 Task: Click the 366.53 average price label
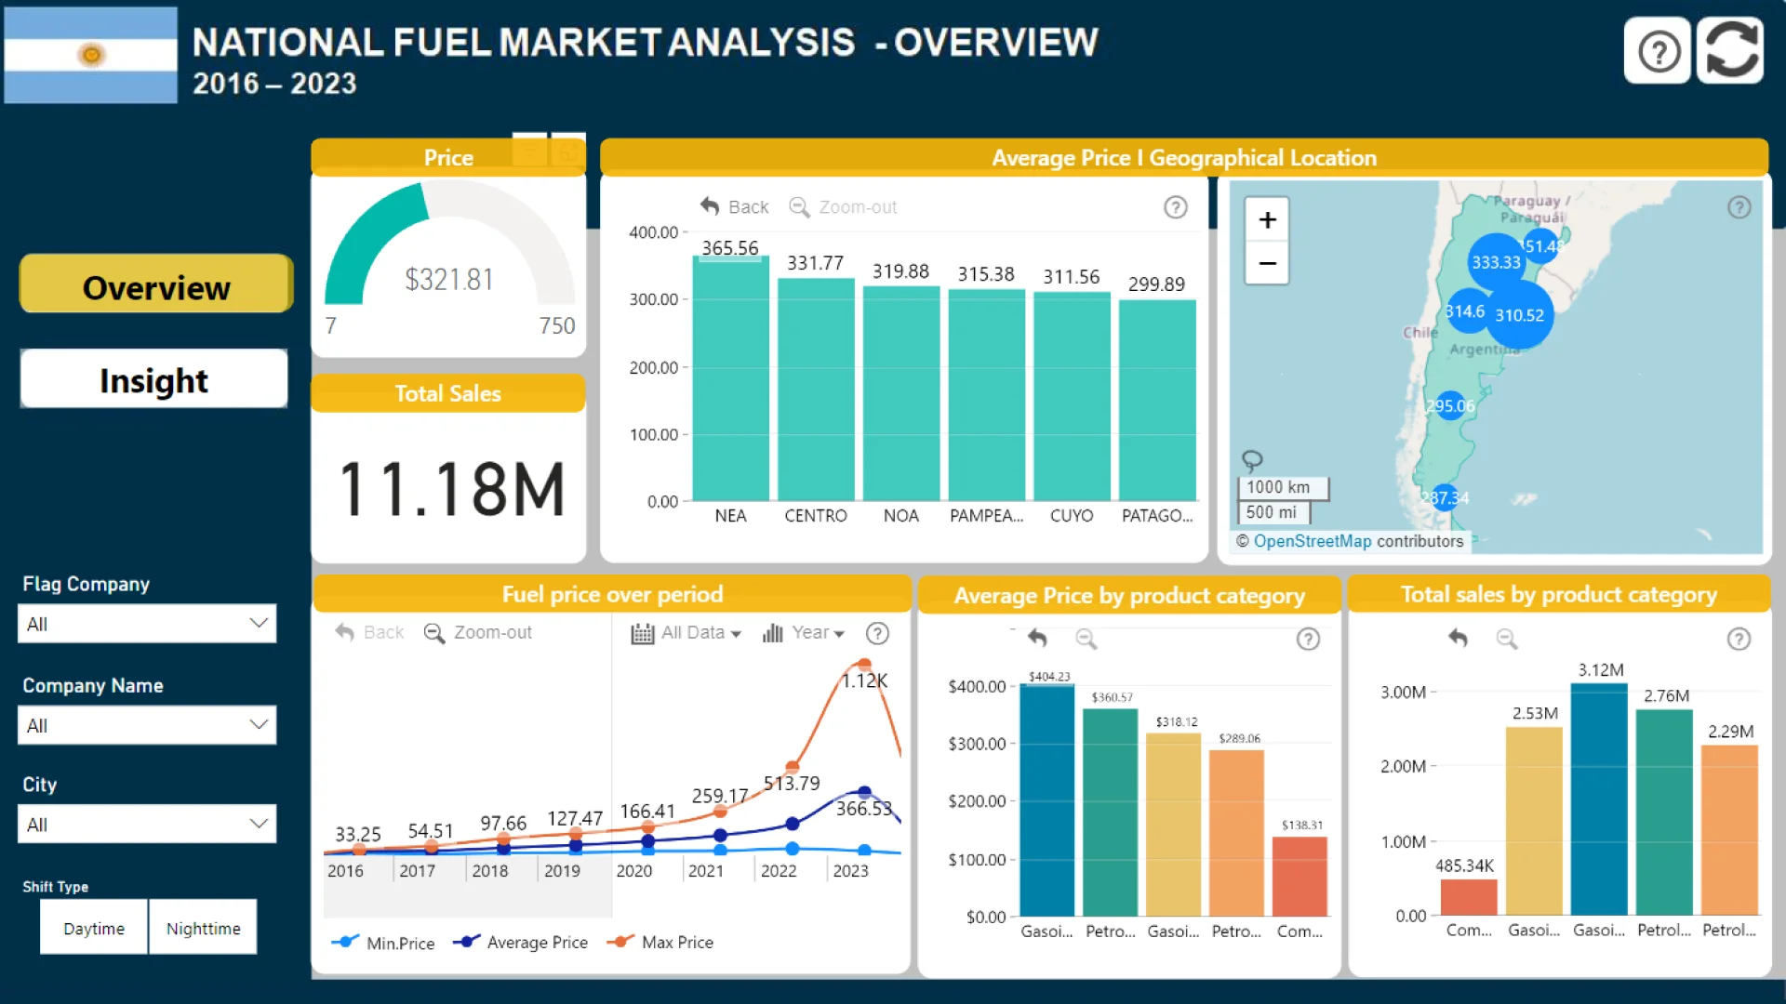click(863, 809)
